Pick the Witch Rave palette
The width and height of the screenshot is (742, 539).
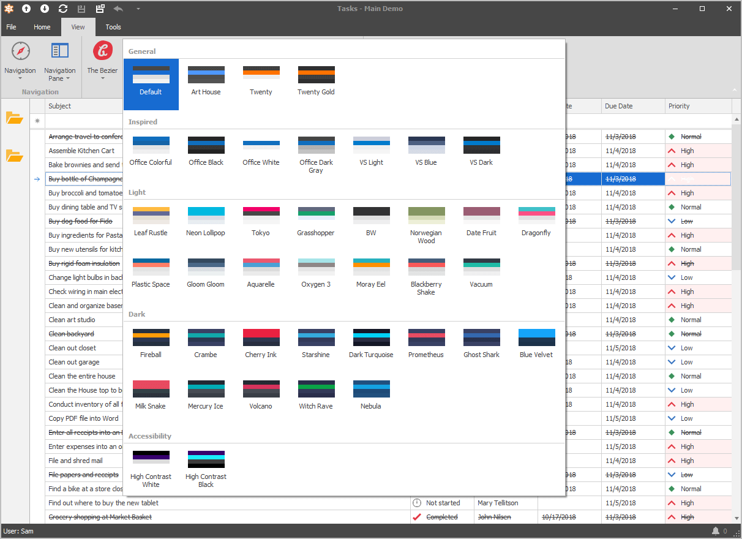tap(317, 399)
